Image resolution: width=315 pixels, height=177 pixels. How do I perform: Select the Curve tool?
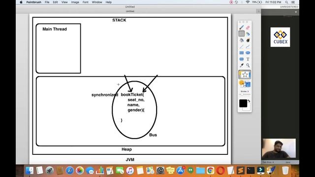[x=248, y=46]
